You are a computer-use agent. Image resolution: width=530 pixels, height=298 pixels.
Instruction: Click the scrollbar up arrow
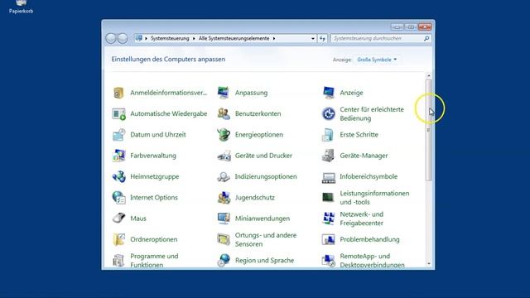click(429, 76)
